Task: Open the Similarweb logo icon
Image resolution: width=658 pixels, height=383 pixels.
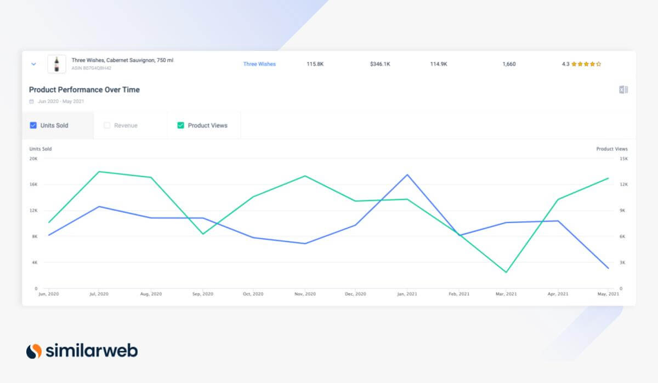Action: click(33, 350)
